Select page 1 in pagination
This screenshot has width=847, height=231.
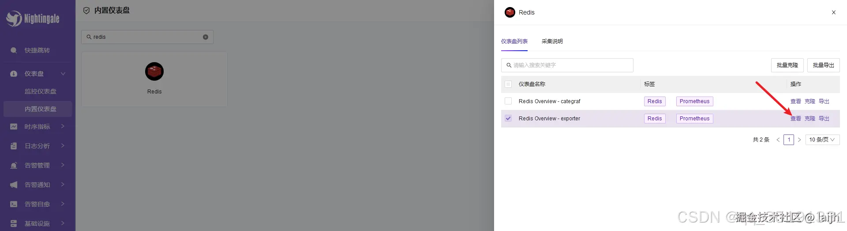(x=789, y=140)
